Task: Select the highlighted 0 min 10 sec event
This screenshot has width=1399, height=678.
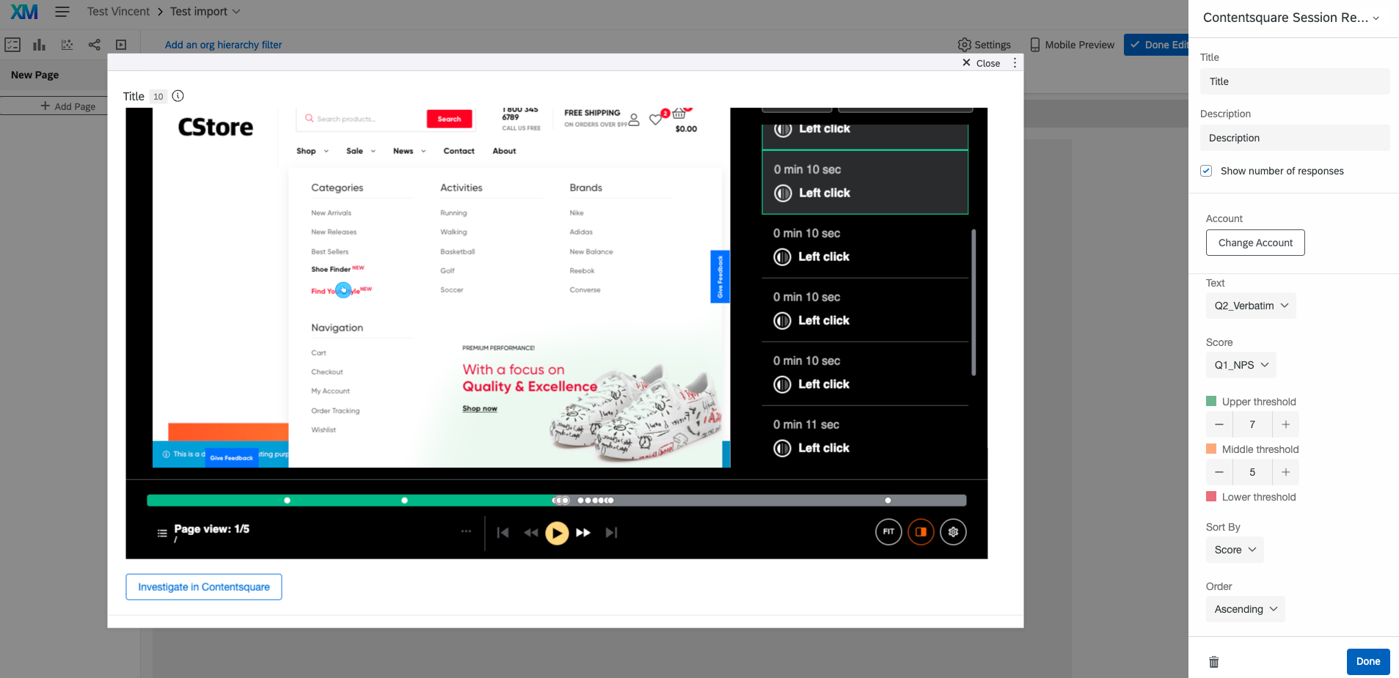Action: pyautogui.click(x=865, y=182)
